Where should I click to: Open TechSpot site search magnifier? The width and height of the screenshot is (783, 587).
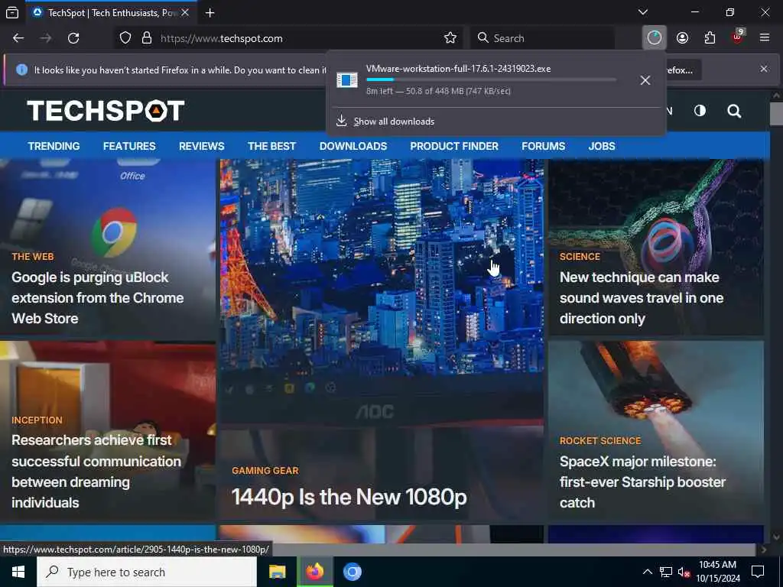734,111
